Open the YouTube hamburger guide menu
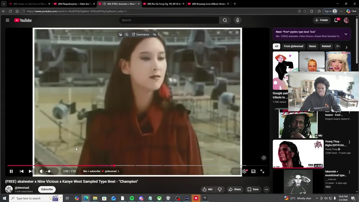The image size is (359, 202). 8,20
